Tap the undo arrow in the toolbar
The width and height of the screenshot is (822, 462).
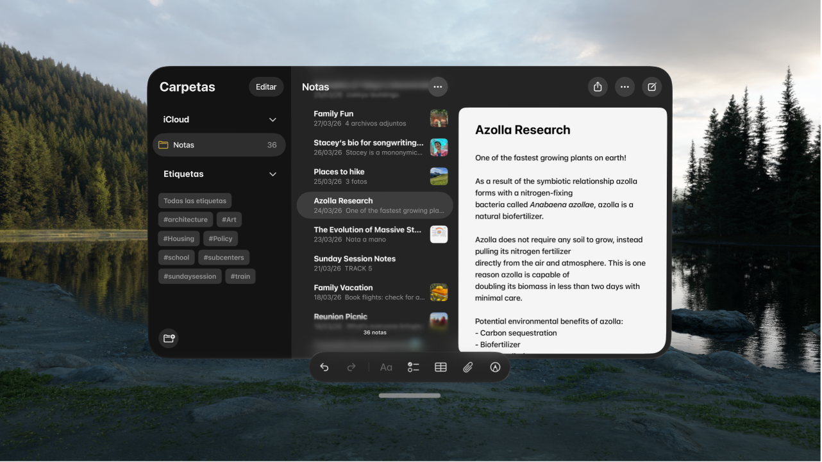click(324, 368)
